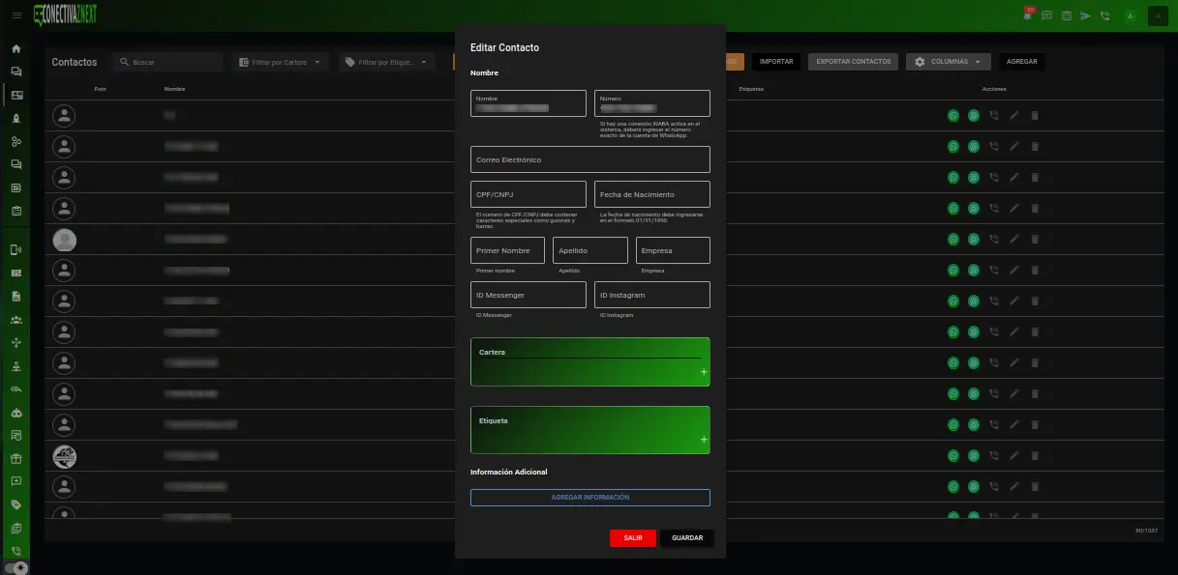Click the Agregar Información button
Viewport: 1178px width, 575px height.
pyautogui.click(x=589, y=498)
